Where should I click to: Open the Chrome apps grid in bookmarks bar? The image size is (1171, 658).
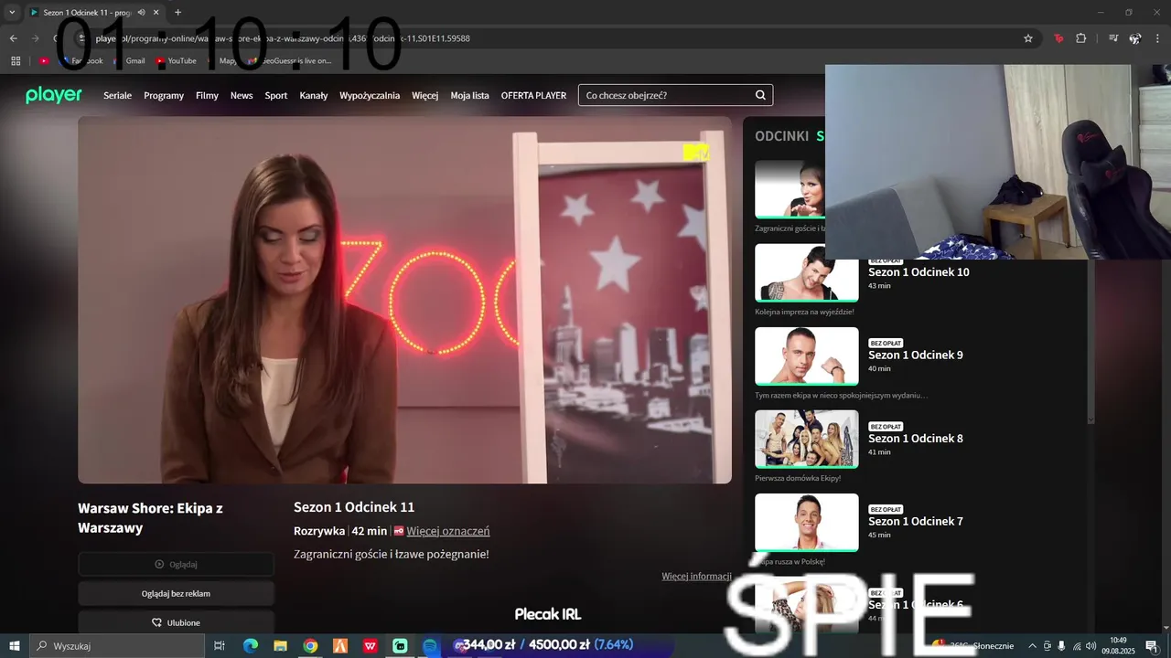point(16,60)
